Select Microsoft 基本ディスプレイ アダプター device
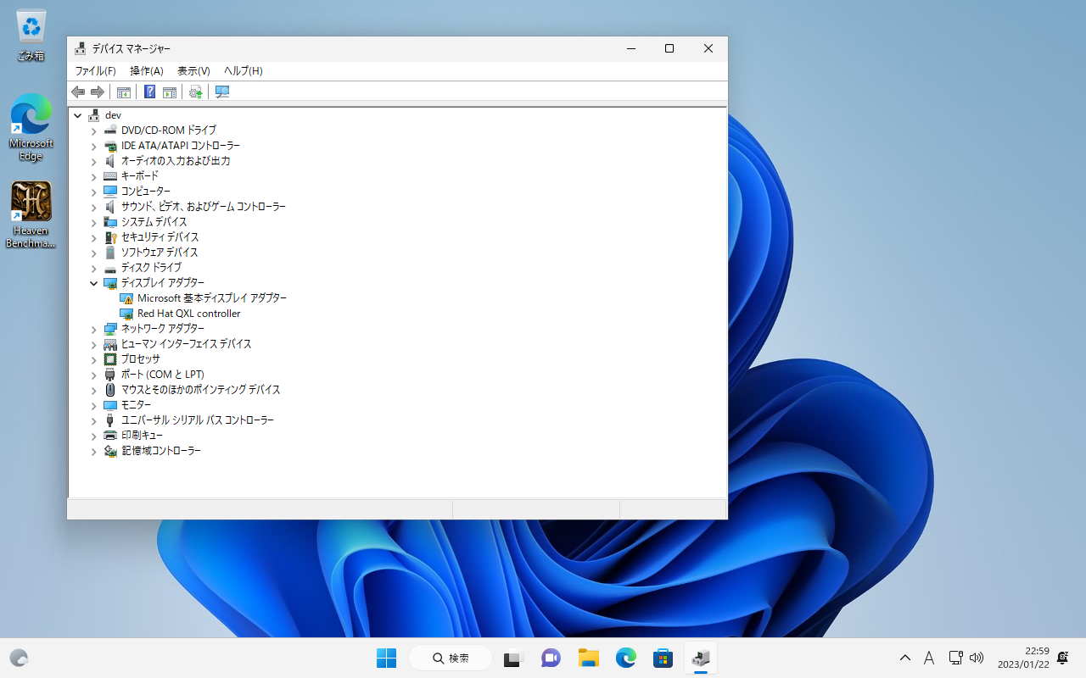Viewport: 1086px width, 678px height. (211, 298)
